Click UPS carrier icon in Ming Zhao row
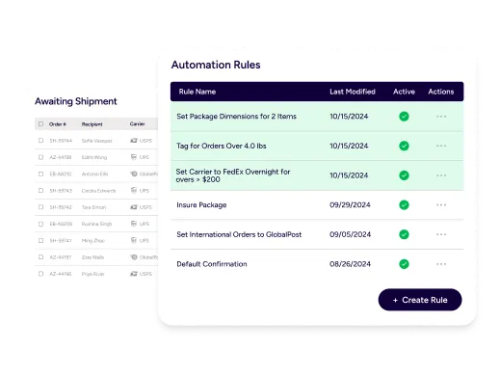The width and height of the screenshot is (500, 376). pyautogui.click(x=134, y=240)
